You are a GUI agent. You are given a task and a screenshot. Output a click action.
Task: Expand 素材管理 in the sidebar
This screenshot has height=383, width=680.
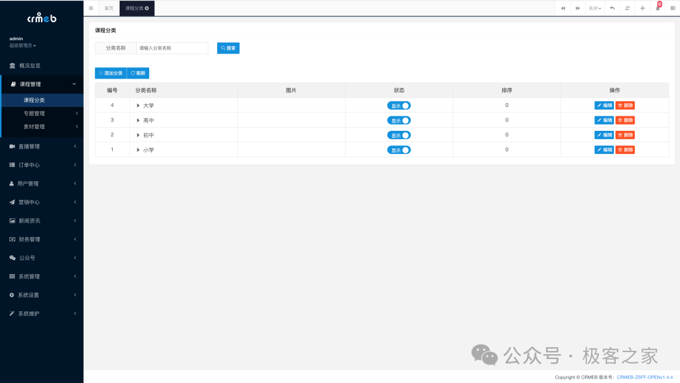[x=42, y=127]
